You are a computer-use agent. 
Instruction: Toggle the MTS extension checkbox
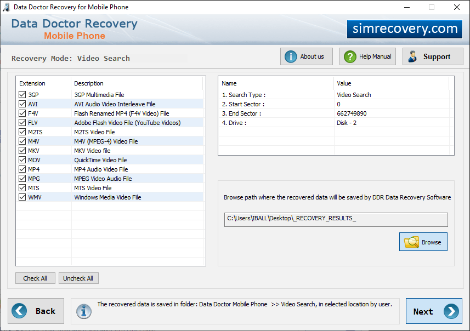click(22, 187)
